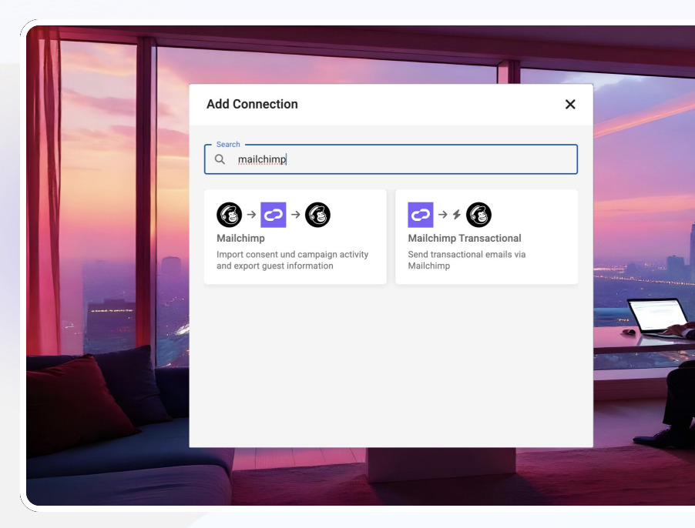
Task: Click the laptop in the background image
Action: tap(657, 316)
